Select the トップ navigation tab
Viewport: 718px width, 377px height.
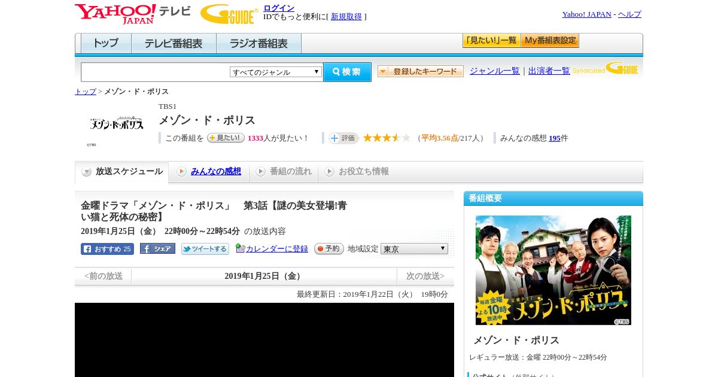point(106,44)
